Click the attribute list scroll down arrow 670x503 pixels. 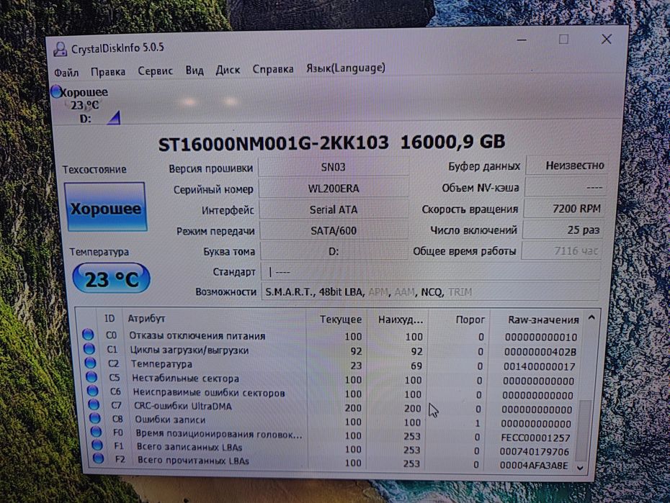[x=581, y=468]
